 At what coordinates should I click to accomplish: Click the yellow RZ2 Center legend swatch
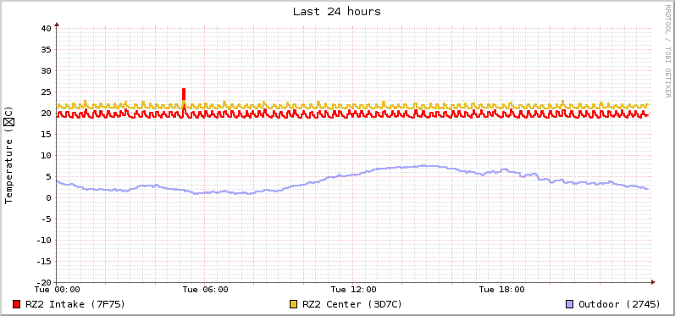pos(294,304)
